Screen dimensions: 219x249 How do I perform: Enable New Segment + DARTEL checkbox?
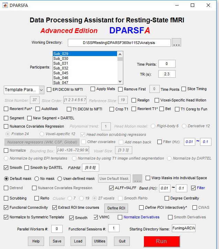[x=29, y=118]
